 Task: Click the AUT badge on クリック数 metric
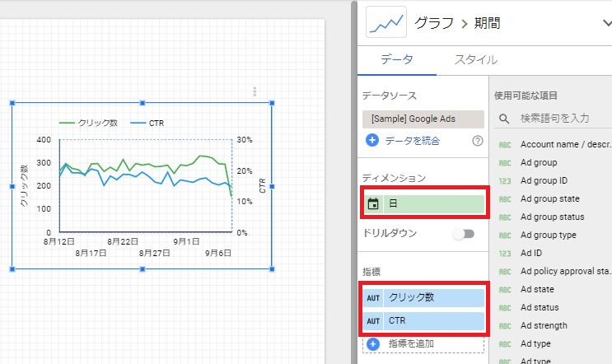click(373, 297)
